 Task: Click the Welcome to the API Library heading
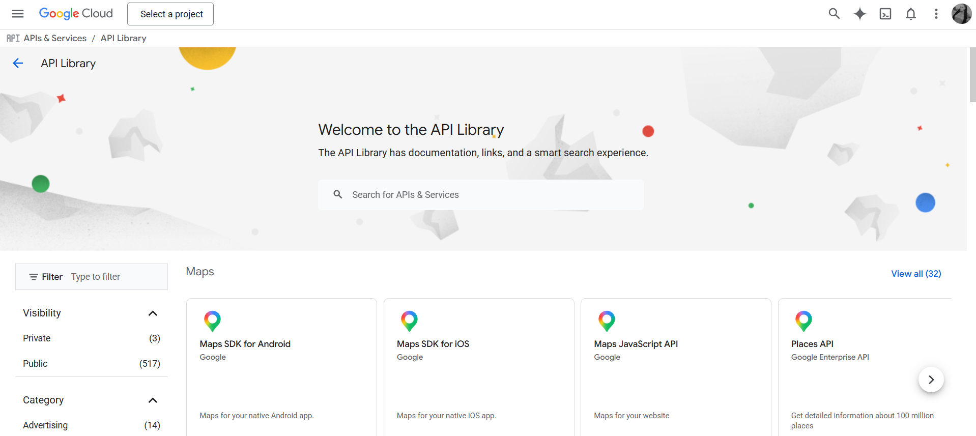pos(411,130)
